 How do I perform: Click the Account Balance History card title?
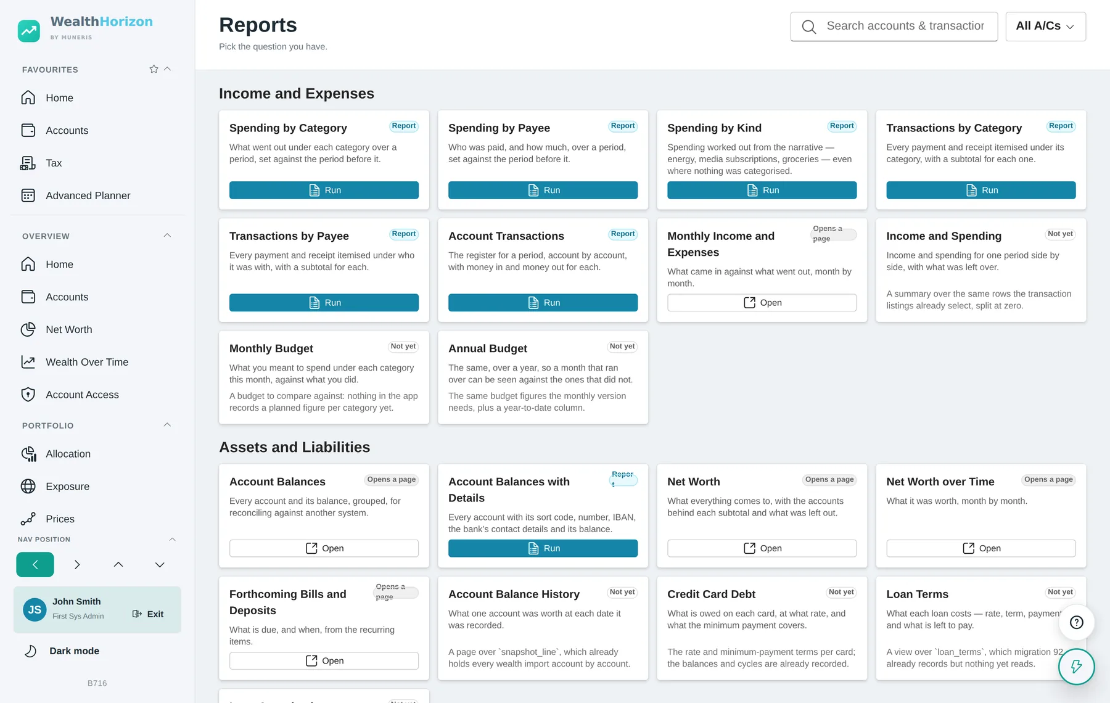pyautogui.click(x=514, y=594)
